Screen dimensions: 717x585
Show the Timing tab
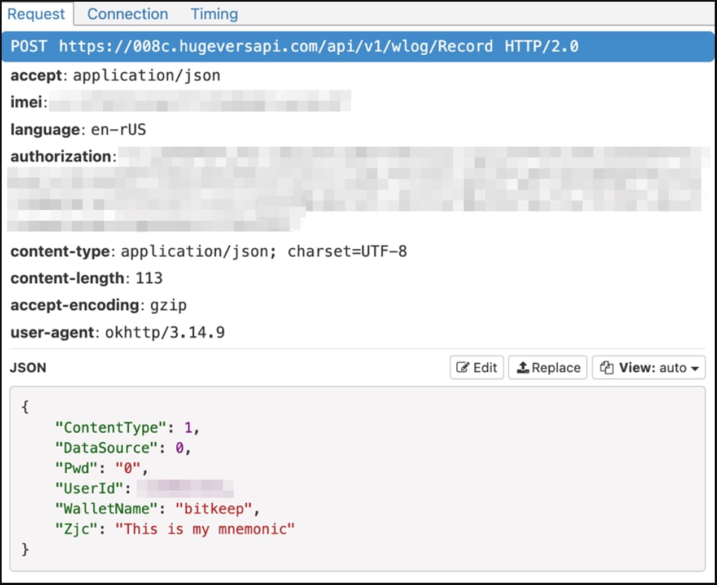[x=214, y=14]
